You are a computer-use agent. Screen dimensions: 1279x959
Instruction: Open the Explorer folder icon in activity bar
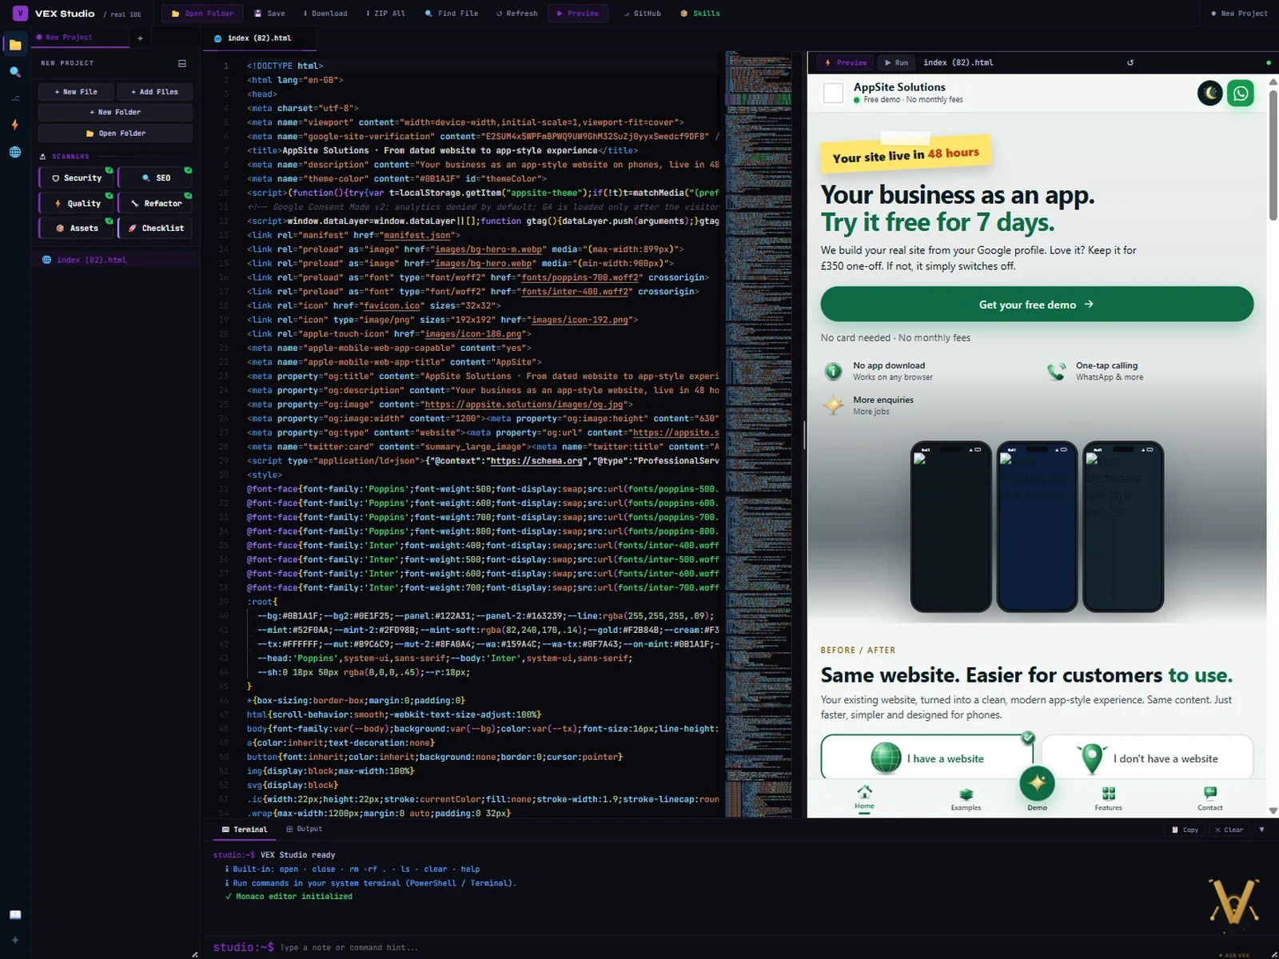pyautogui.click(x=15, y=45)
